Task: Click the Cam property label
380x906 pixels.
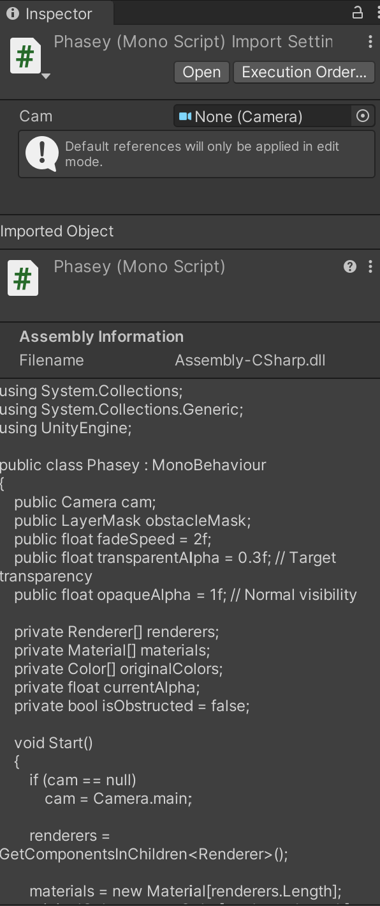Action: (36, 116)
